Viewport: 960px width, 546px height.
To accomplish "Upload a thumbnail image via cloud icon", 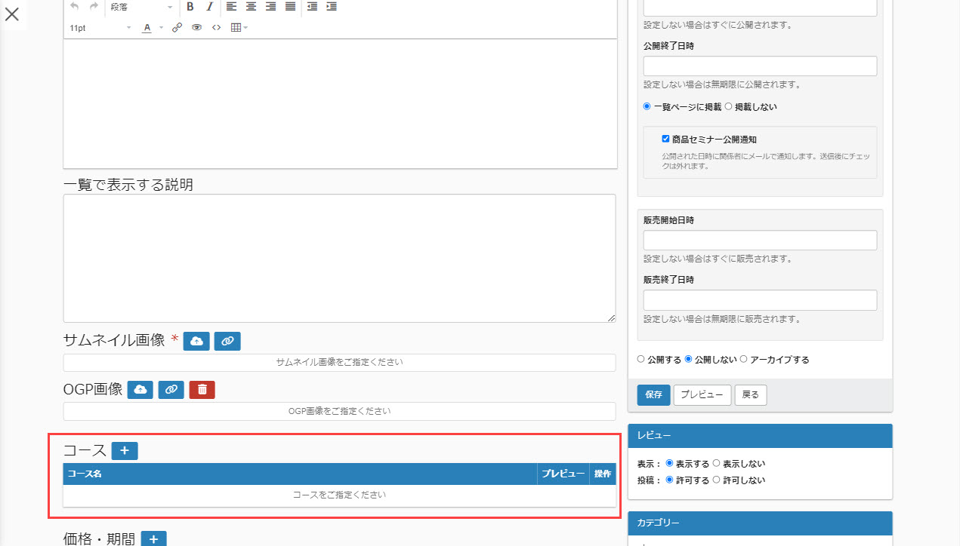I will point(196,341).
